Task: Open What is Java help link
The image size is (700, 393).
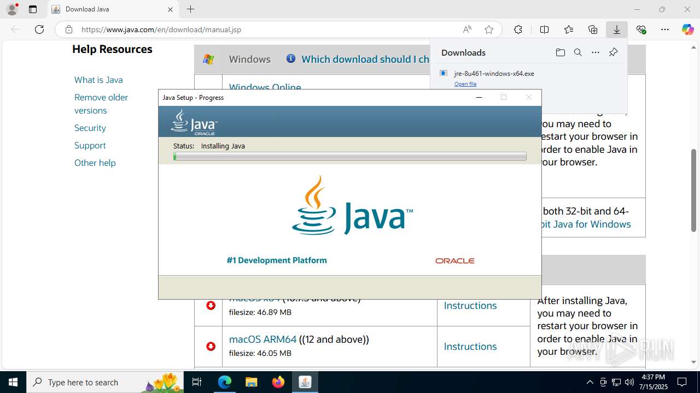Action: (x=98, y=80)
